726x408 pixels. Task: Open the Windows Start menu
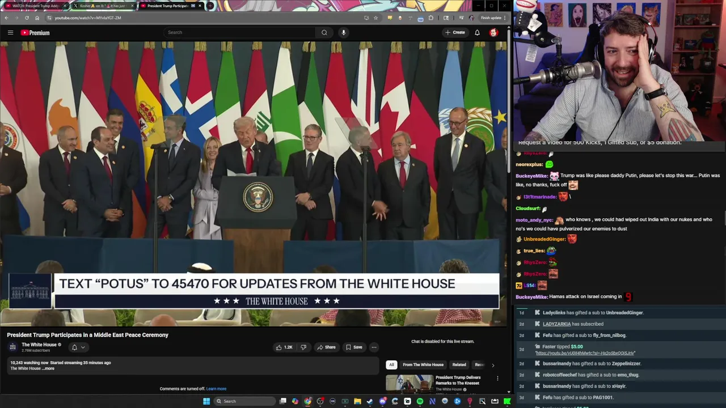coord(206,401)
